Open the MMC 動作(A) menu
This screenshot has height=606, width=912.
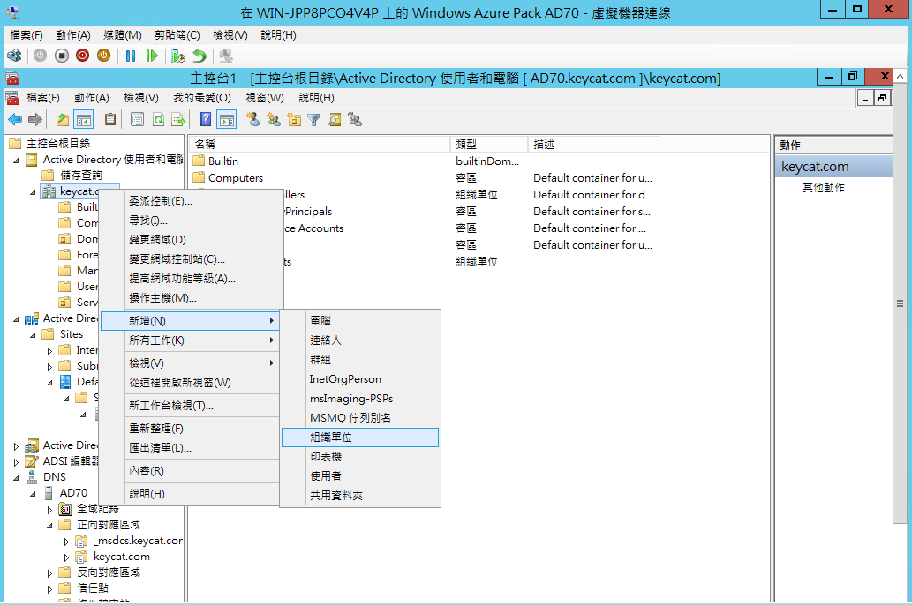(92, 98)
